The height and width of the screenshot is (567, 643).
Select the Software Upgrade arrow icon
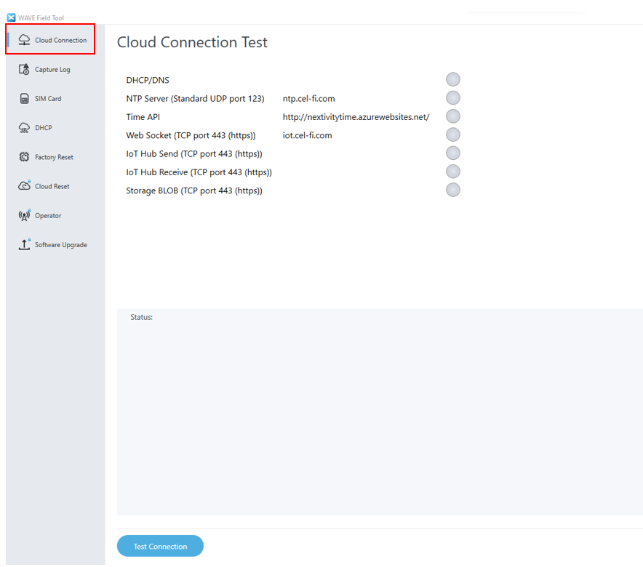24,244
